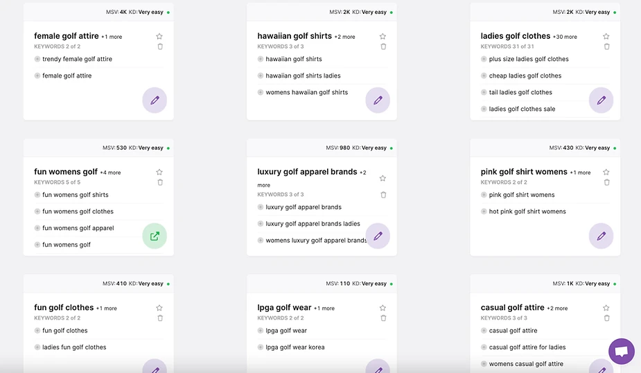This screenshot has width=641, height=373.
Task: Expand the +30 more ladies golf clothes keywords
Action: [565, 37]
